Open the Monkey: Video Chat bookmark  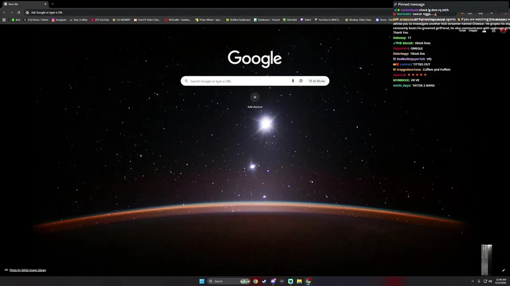[359, 19]
